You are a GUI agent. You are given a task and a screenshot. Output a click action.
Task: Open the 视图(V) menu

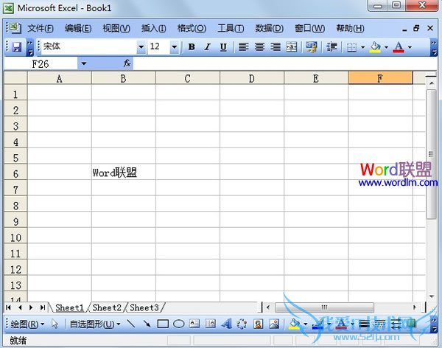click(116, 28)
